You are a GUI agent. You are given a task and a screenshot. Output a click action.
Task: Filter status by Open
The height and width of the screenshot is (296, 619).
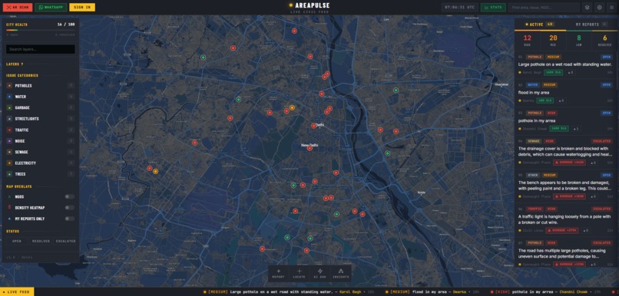[x=17, y=242]
